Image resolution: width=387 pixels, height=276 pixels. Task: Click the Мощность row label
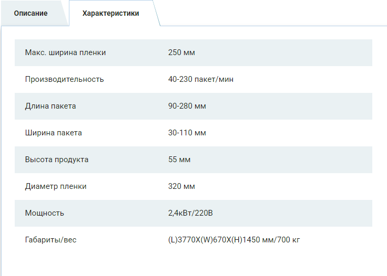[44, 213]
